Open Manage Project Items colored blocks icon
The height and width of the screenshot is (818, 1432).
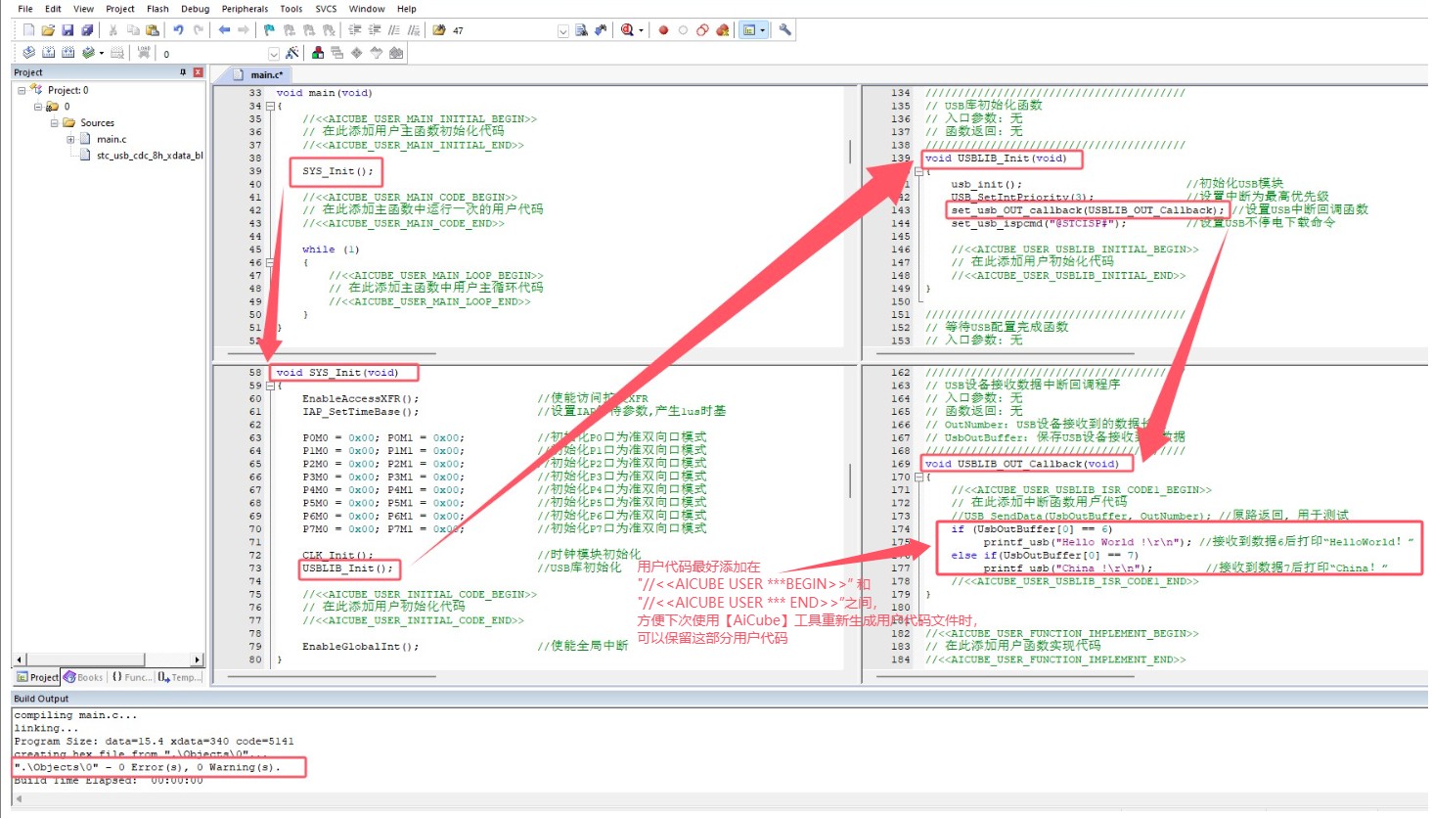tap(318, 53)
